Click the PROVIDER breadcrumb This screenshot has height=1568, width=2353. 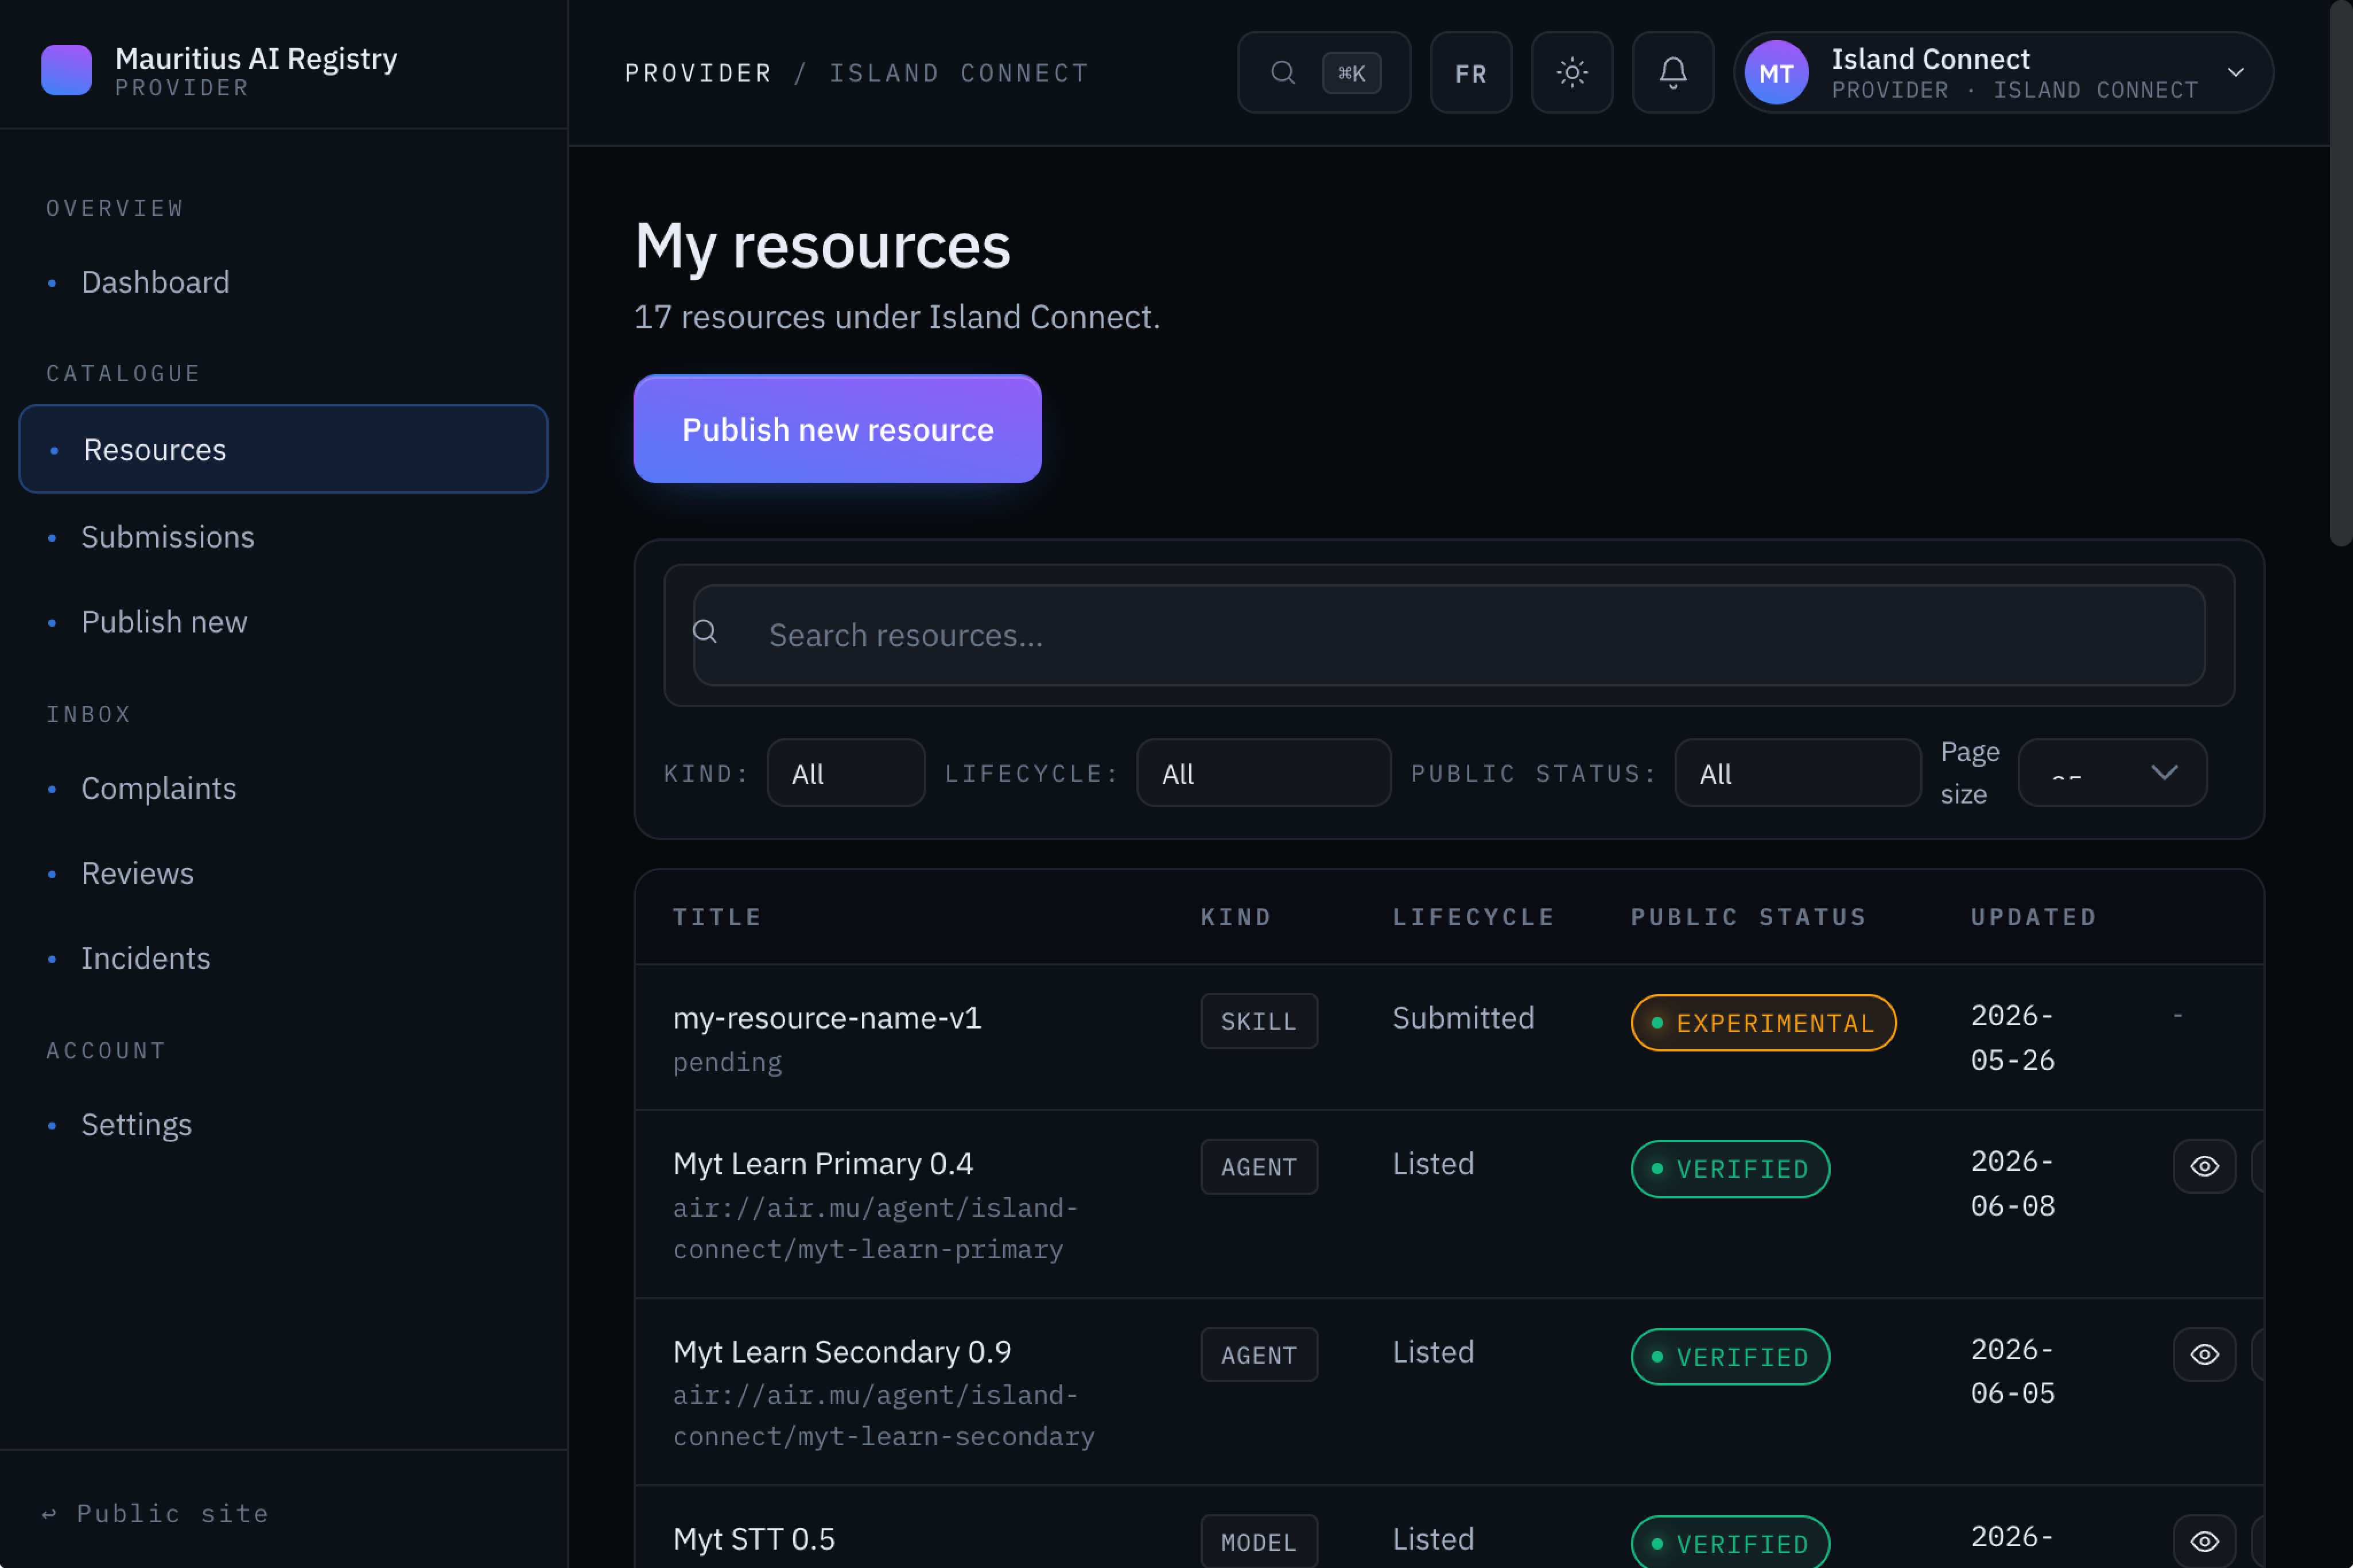pos(698,73)
